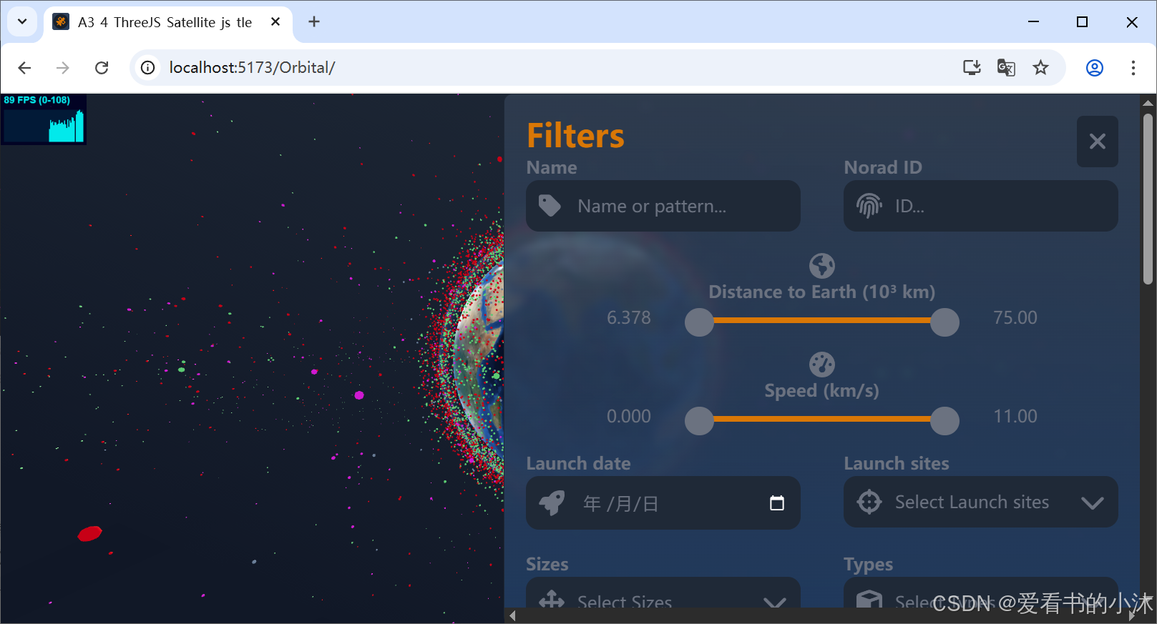
Task: Reload the browser page
Action: [x=102, y=68]
